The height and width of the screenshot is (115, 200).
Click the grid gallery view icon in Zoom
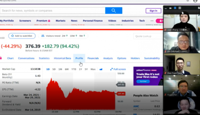pos(180,8)
